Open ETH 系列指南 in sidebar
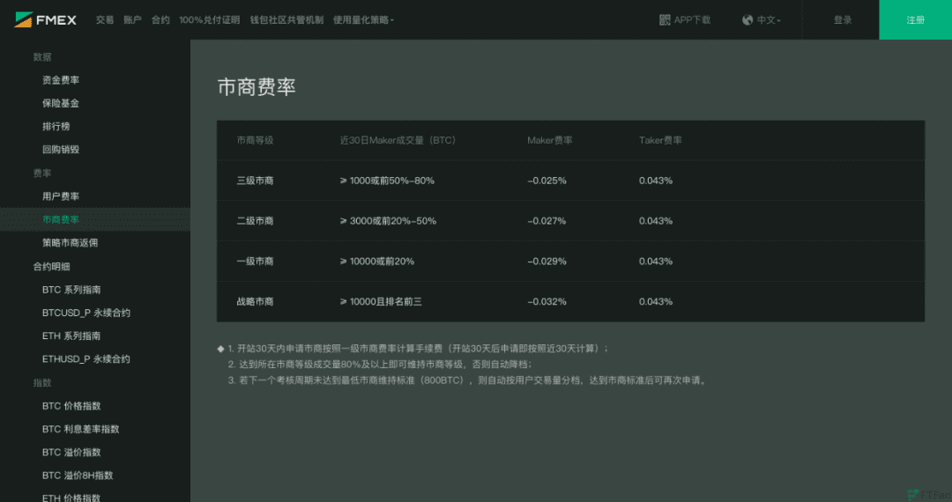This screenshot has height=502, width=952. coord(71,336)
